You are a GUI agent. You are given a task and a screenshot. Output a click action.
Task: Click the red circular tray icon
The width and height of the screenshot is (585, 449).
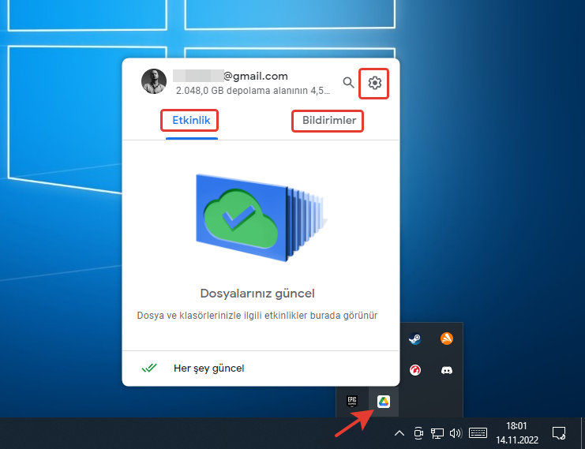point(414,370)
